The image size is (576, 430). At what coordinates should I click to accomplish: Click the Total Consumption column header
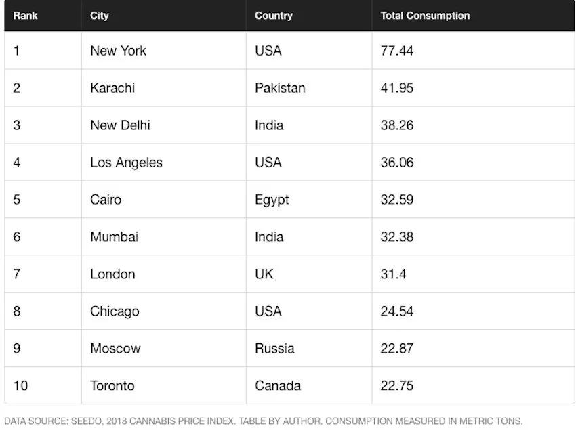point(425,16)
